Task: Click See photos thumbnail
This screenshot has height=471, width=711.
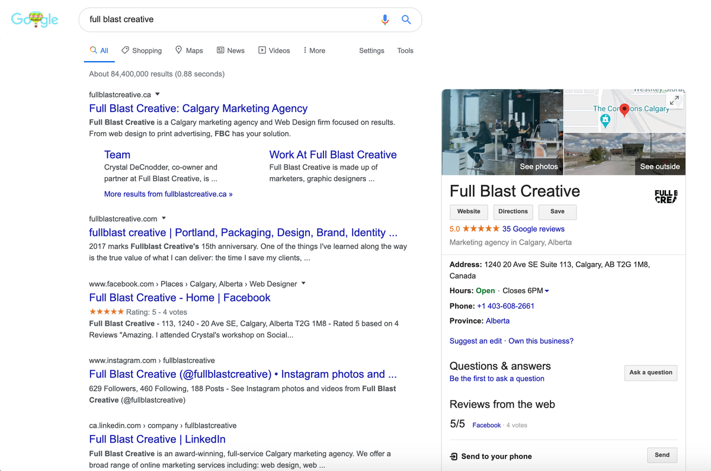Action: point(502,132)
